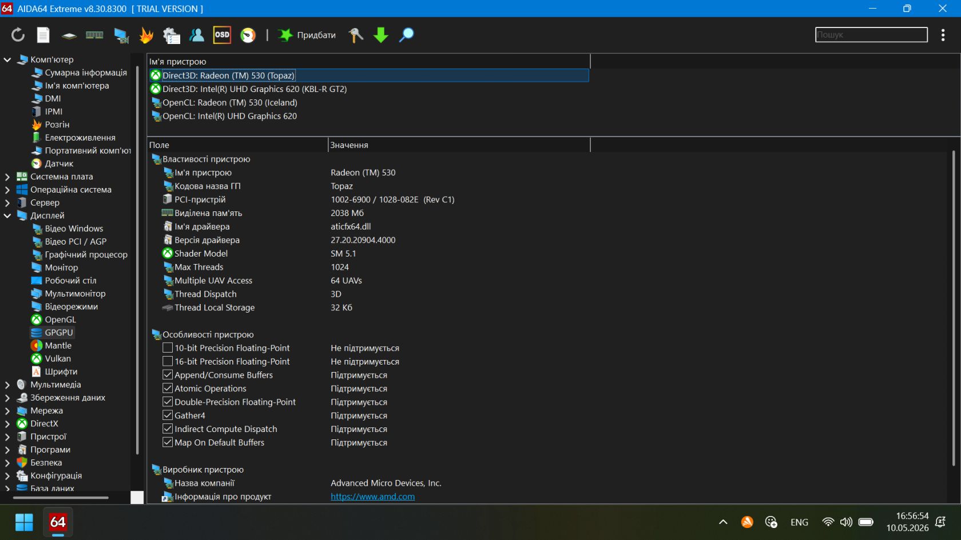This screenshot has height=540, width=961.
Task: Click the Значення column header
Action: [x=459, y=145]
